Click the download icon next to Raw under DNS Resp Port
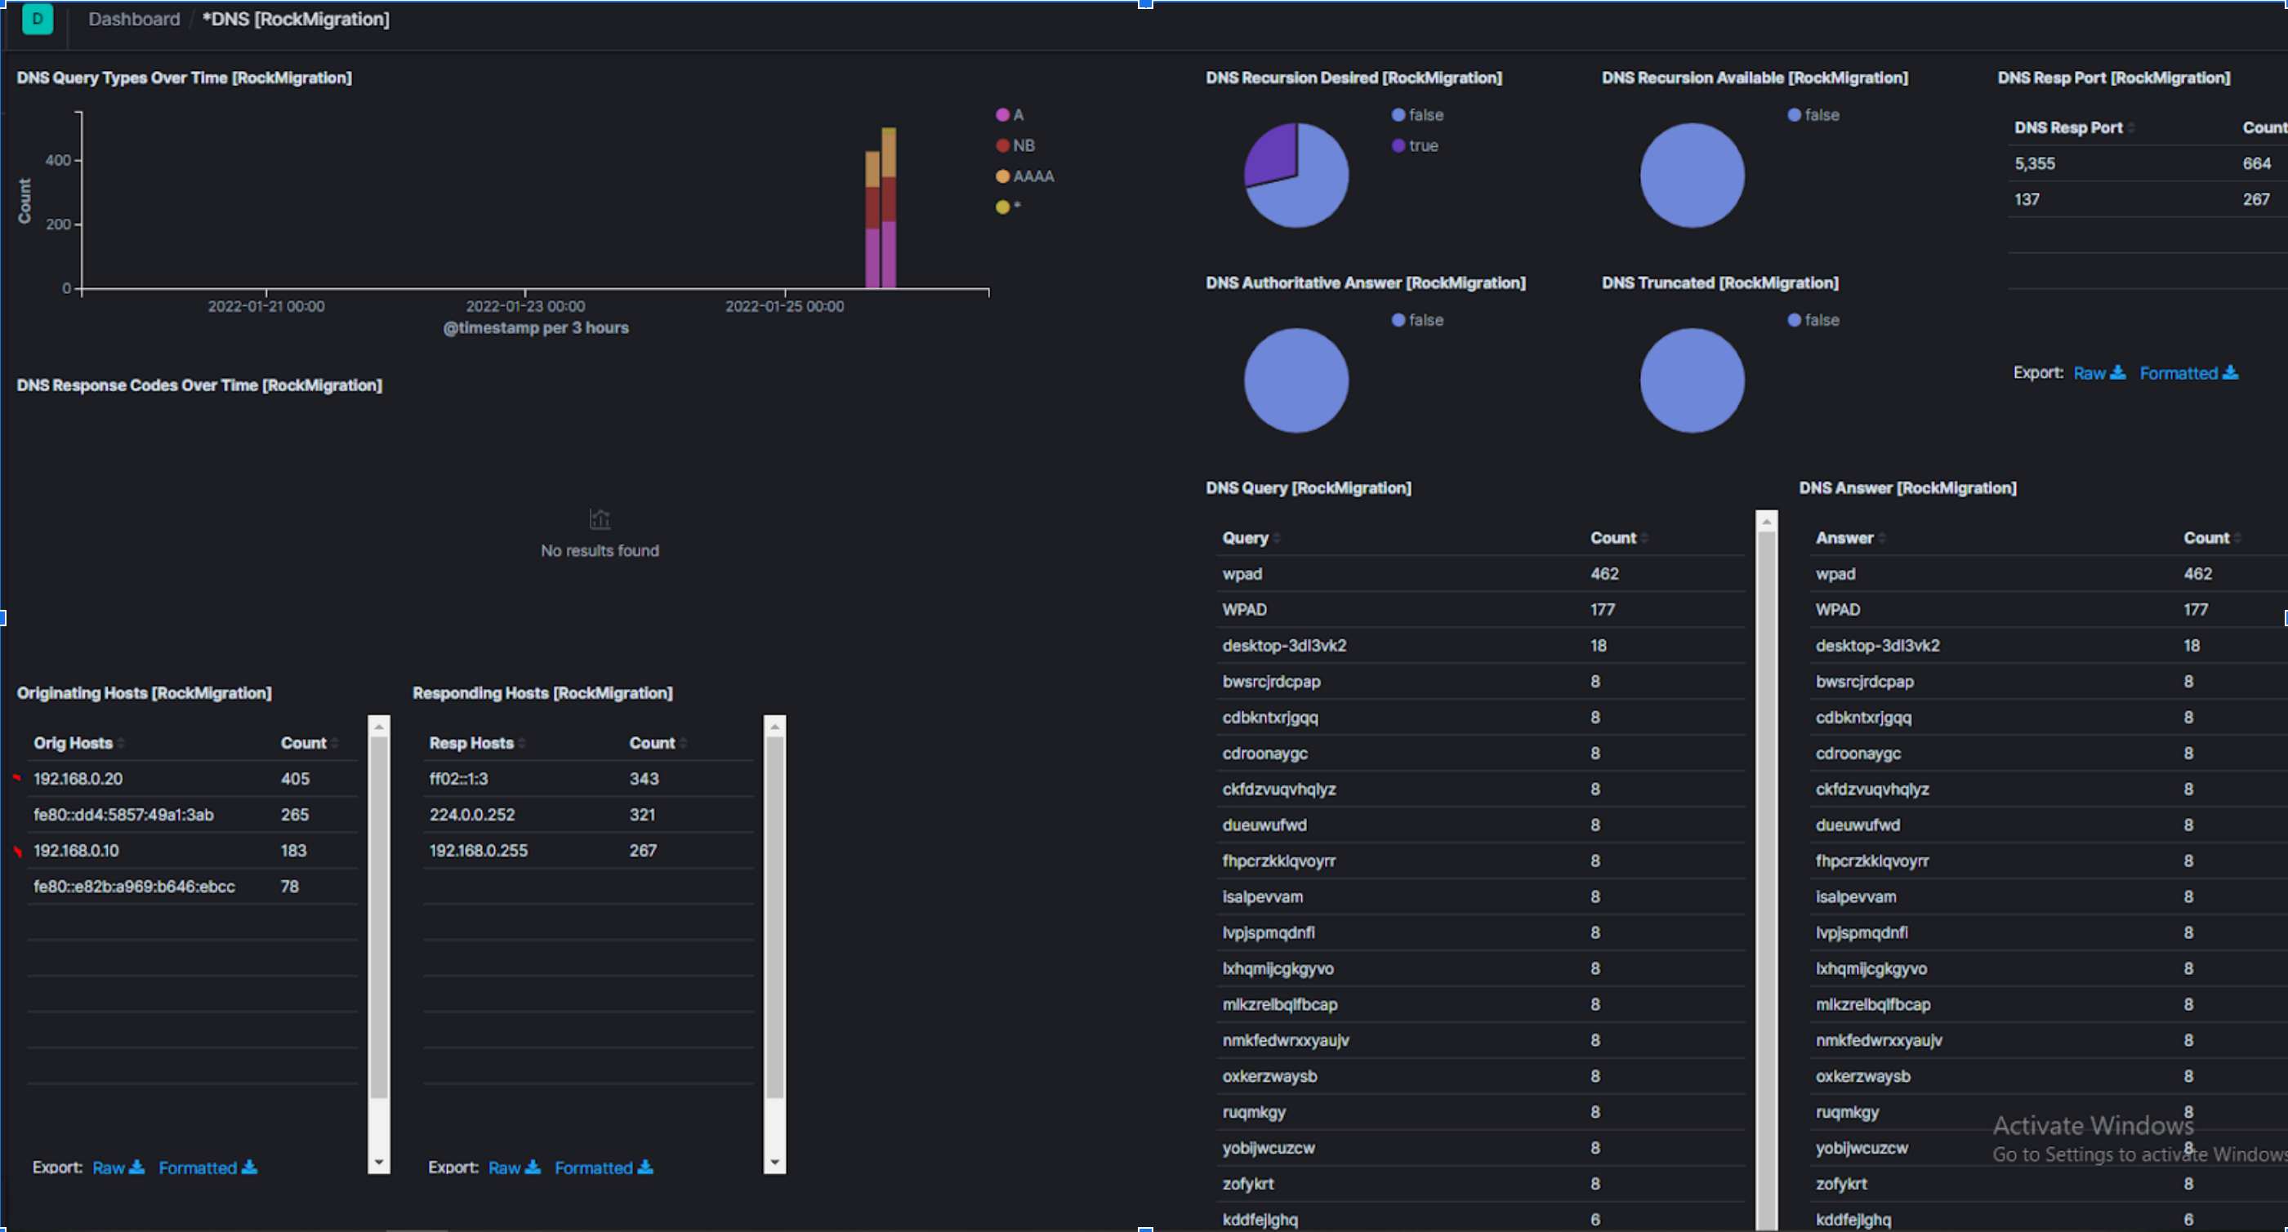2288x1232 pixels. point(2119,373)
